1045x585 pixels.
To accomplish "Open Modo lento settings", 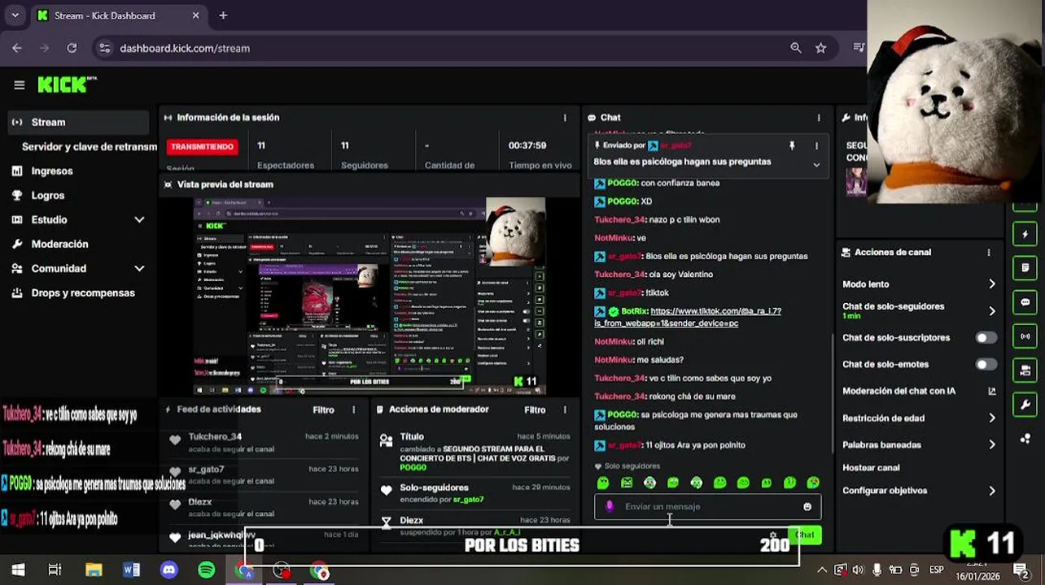I will [919, 284].
